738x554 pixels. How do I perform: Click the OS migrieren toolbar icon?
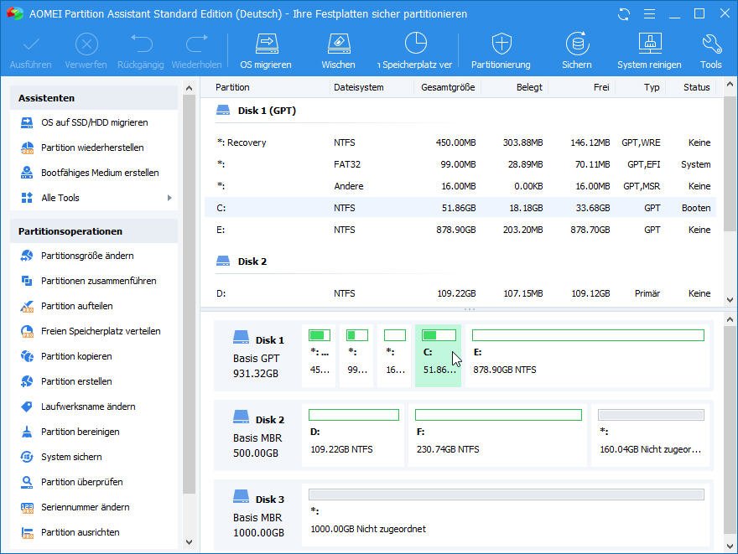coord(266,50)
